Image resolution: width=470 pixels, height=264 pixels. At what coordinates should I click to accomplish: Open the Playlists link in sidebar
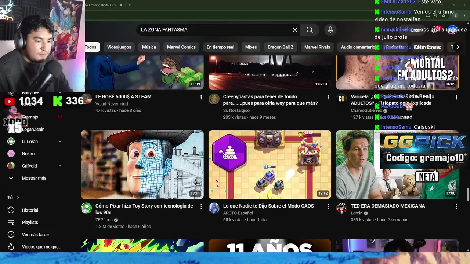(30, 222)
